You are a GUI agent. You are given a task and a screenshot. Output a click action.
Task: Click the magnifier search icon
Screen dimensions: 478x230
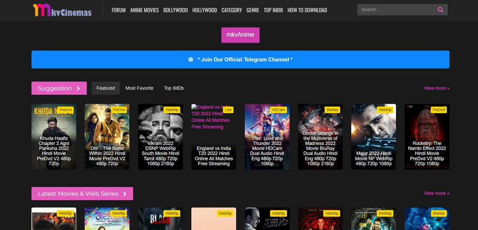tap(440, 10)
